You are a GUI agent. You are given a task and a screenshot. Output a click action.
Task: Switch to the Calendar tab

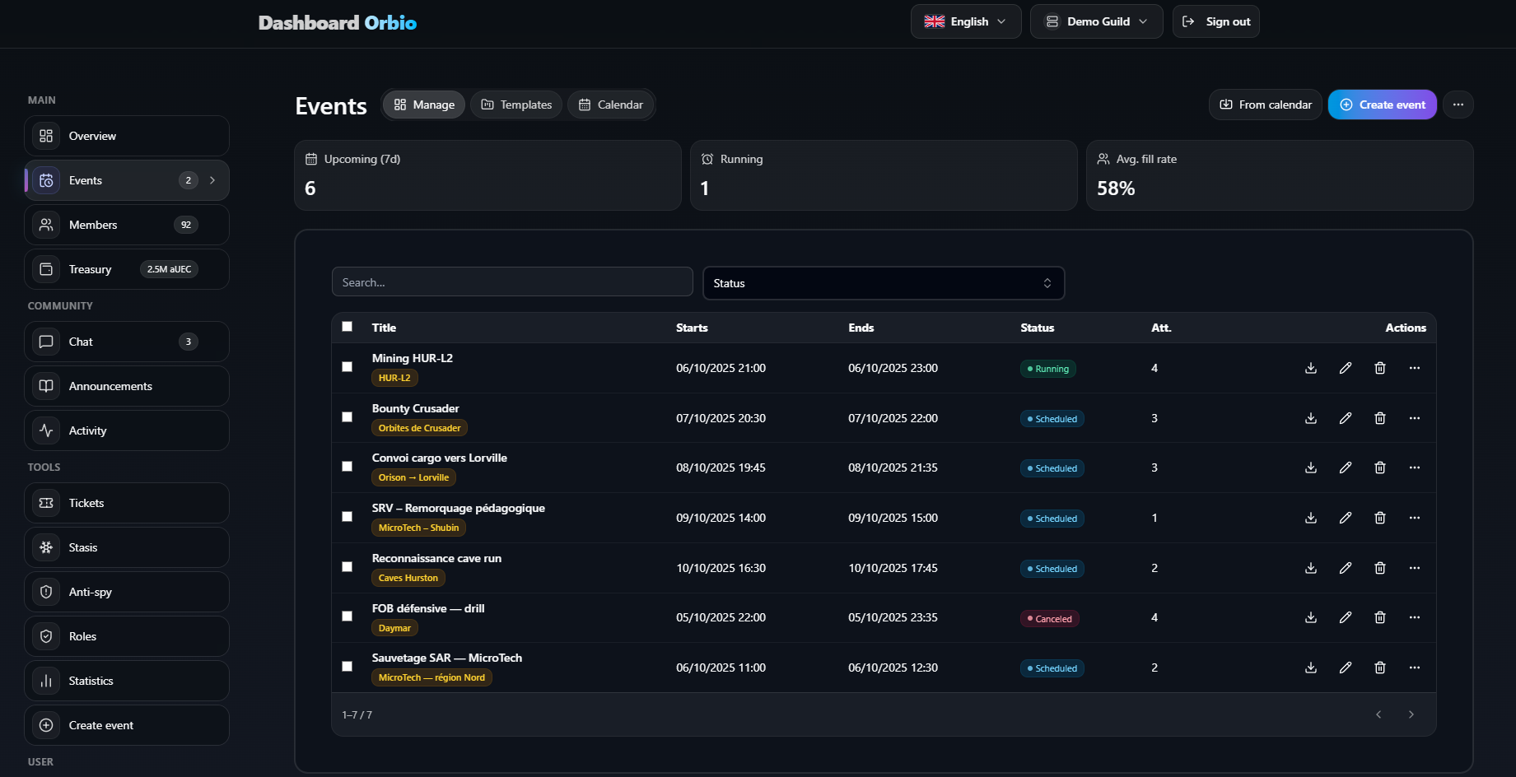(x=611, y=105)
